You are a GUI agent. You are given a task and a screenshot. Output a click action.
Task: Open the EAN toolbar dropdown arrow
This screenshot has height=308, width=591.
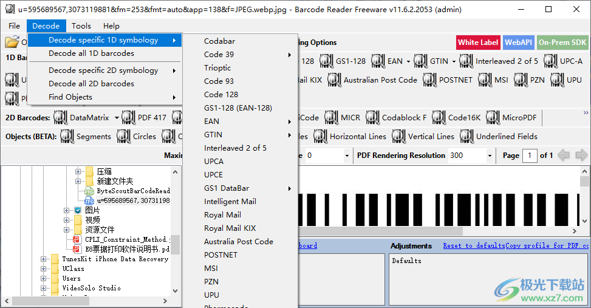click(x=408, y=61)
